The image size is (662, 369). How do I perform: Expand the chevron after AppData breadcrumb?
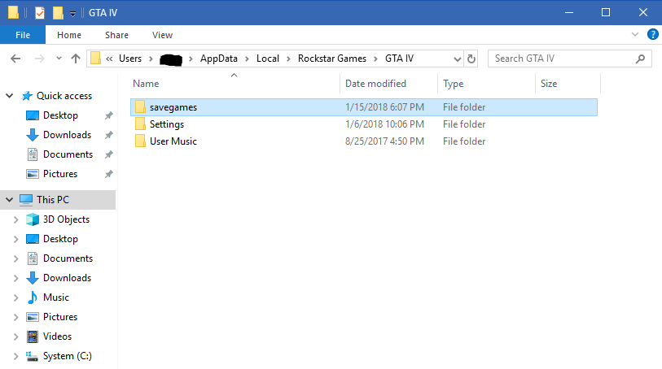click(x=247, y=59)
